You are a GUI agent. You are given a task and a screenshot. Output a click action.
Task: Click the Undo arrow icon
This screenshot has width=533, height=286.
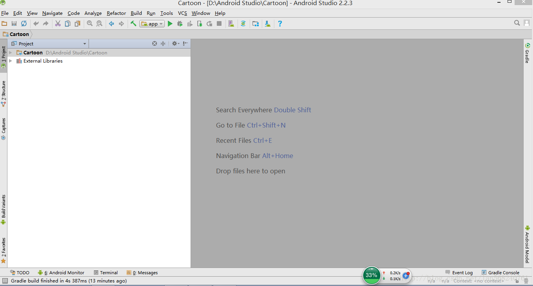click(x=36, y=23)
